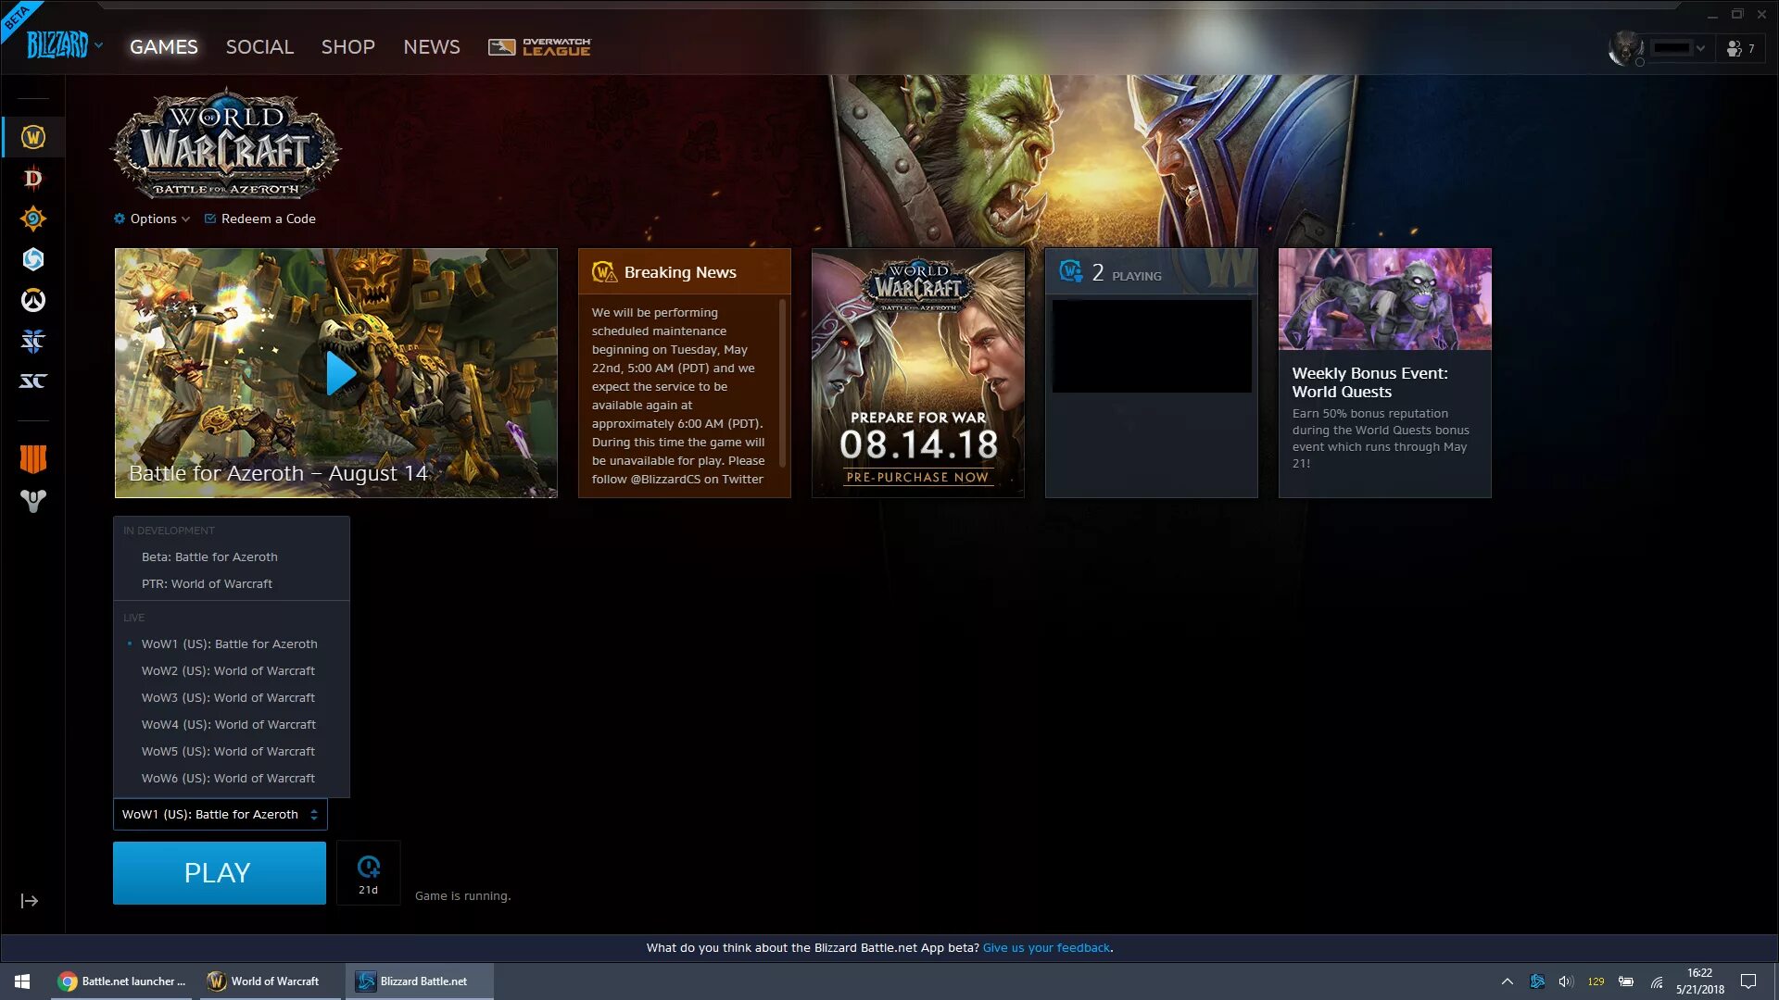Open Heroes of the Storm sidebar icon
This screenshot has height=1000, width=1779.
tap(33, 259)
